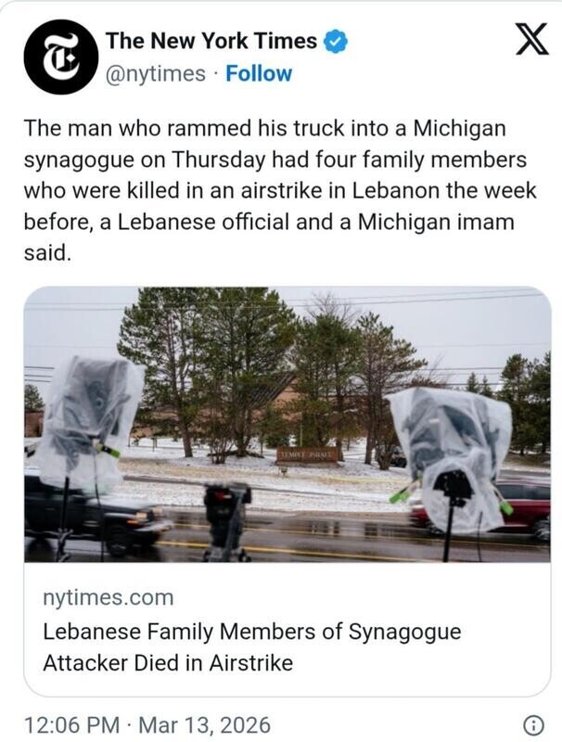Open the Lebanese Family Members headline link
This screenshot has width=562, height=742.
pyautogui.click(x=252, y=646)
